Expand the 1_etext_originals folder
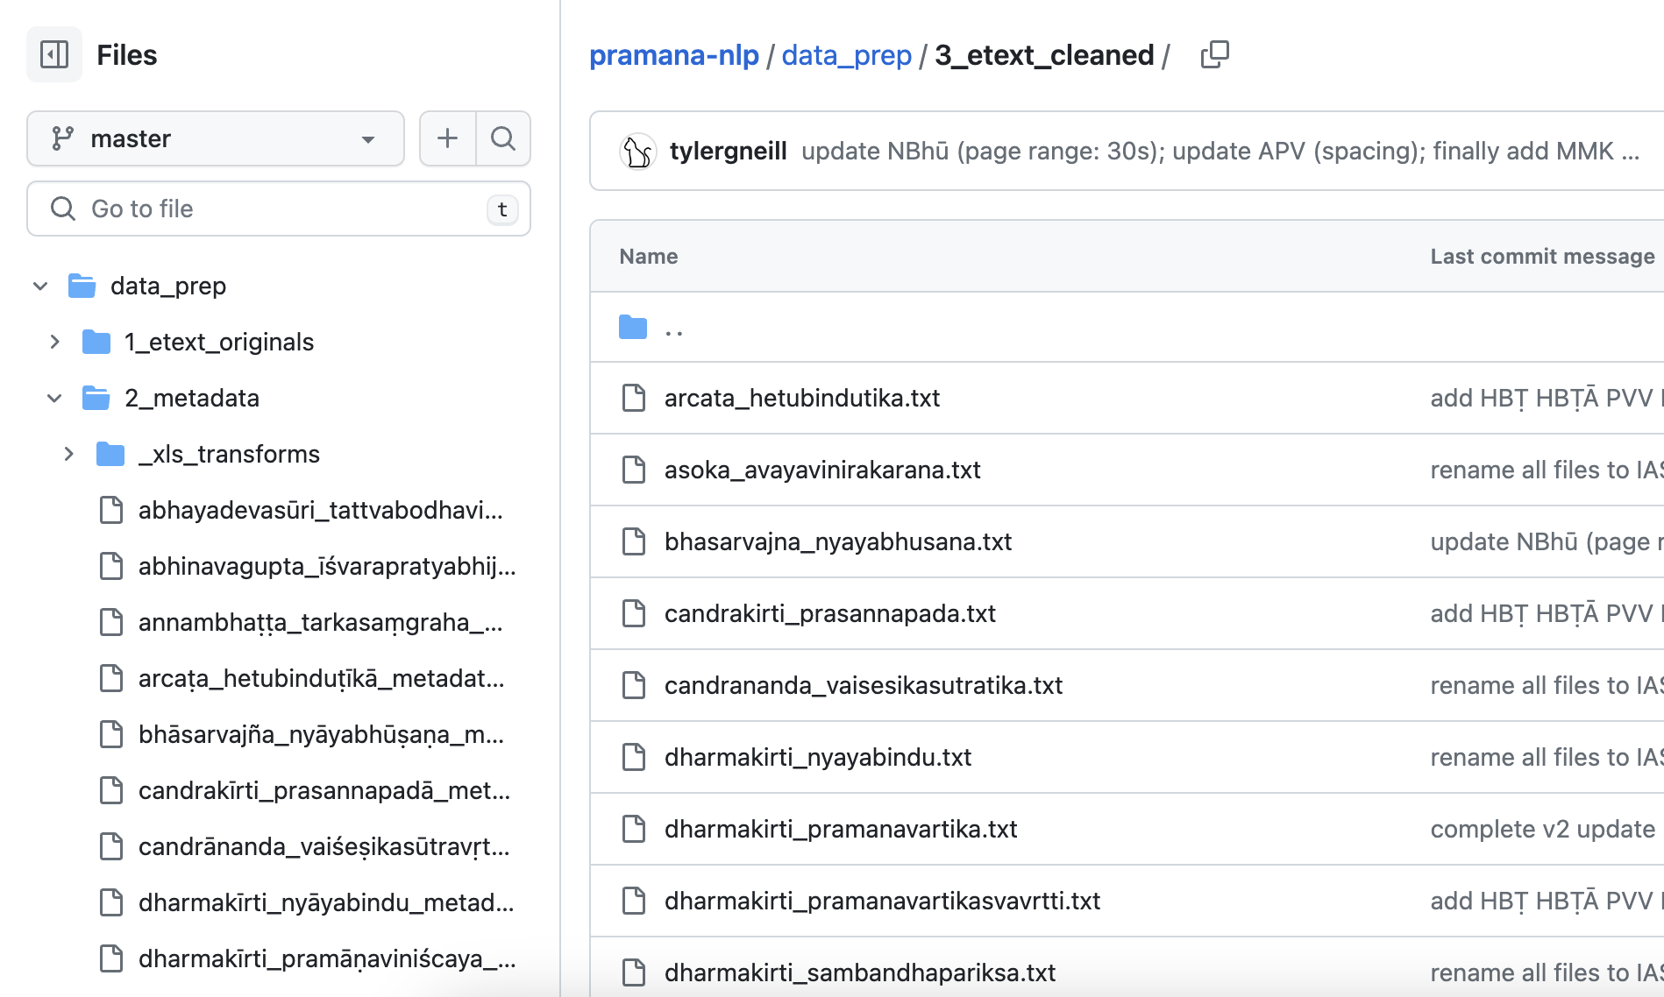This screenshot has height=997, width=1664. [x=54, y=342]
